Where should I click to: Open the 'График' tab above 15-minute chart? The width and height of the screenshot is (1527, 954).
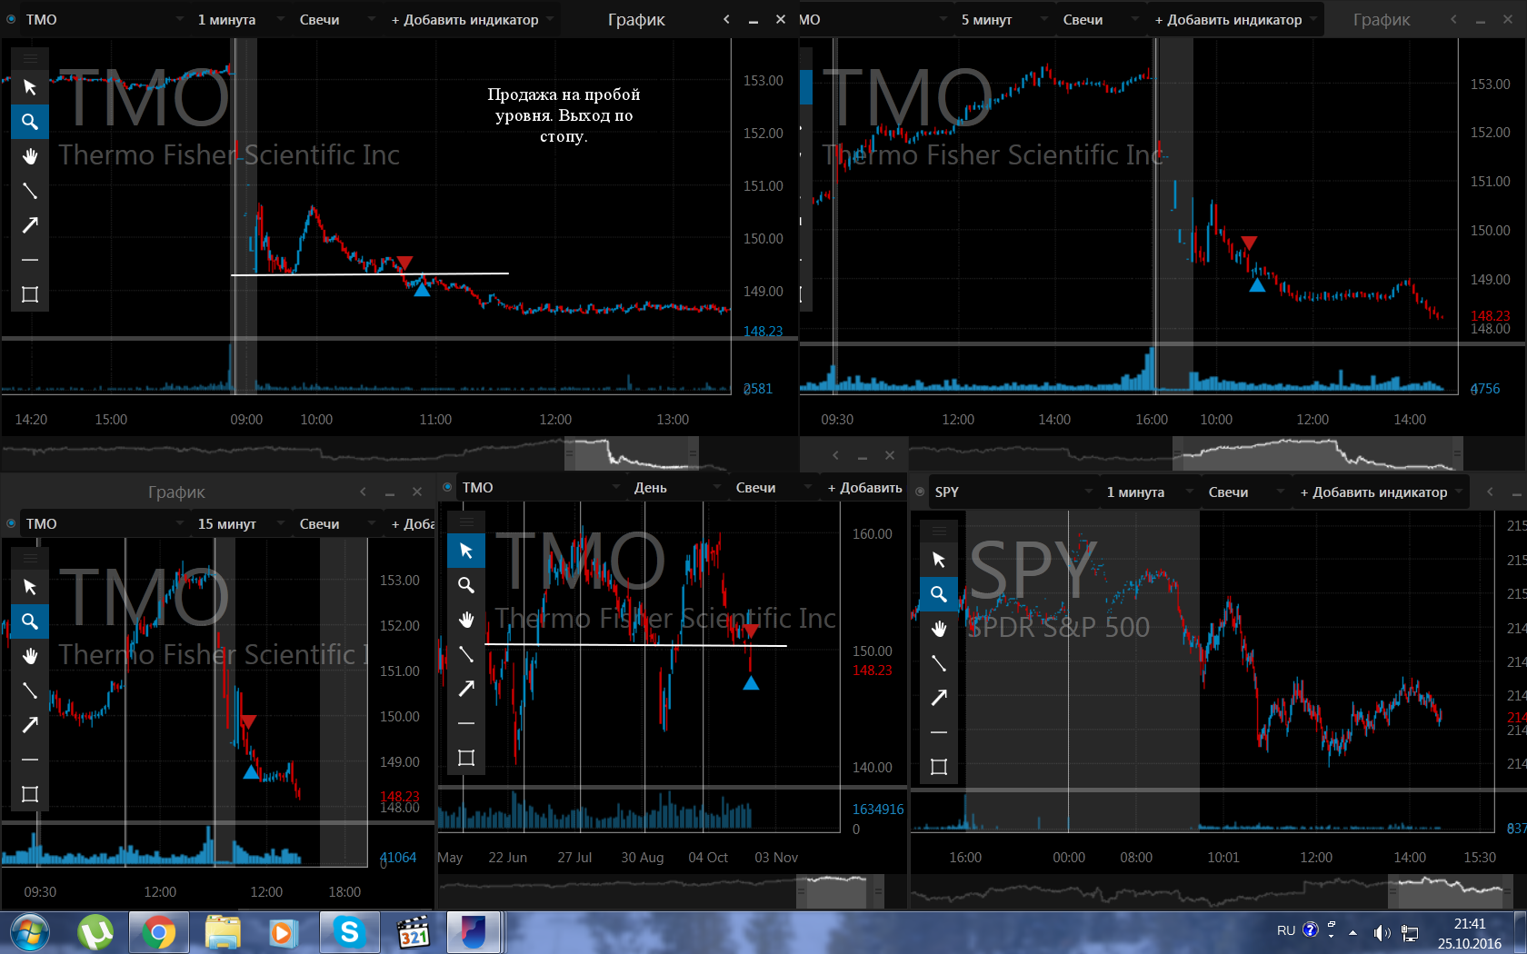tap(176, 492)
